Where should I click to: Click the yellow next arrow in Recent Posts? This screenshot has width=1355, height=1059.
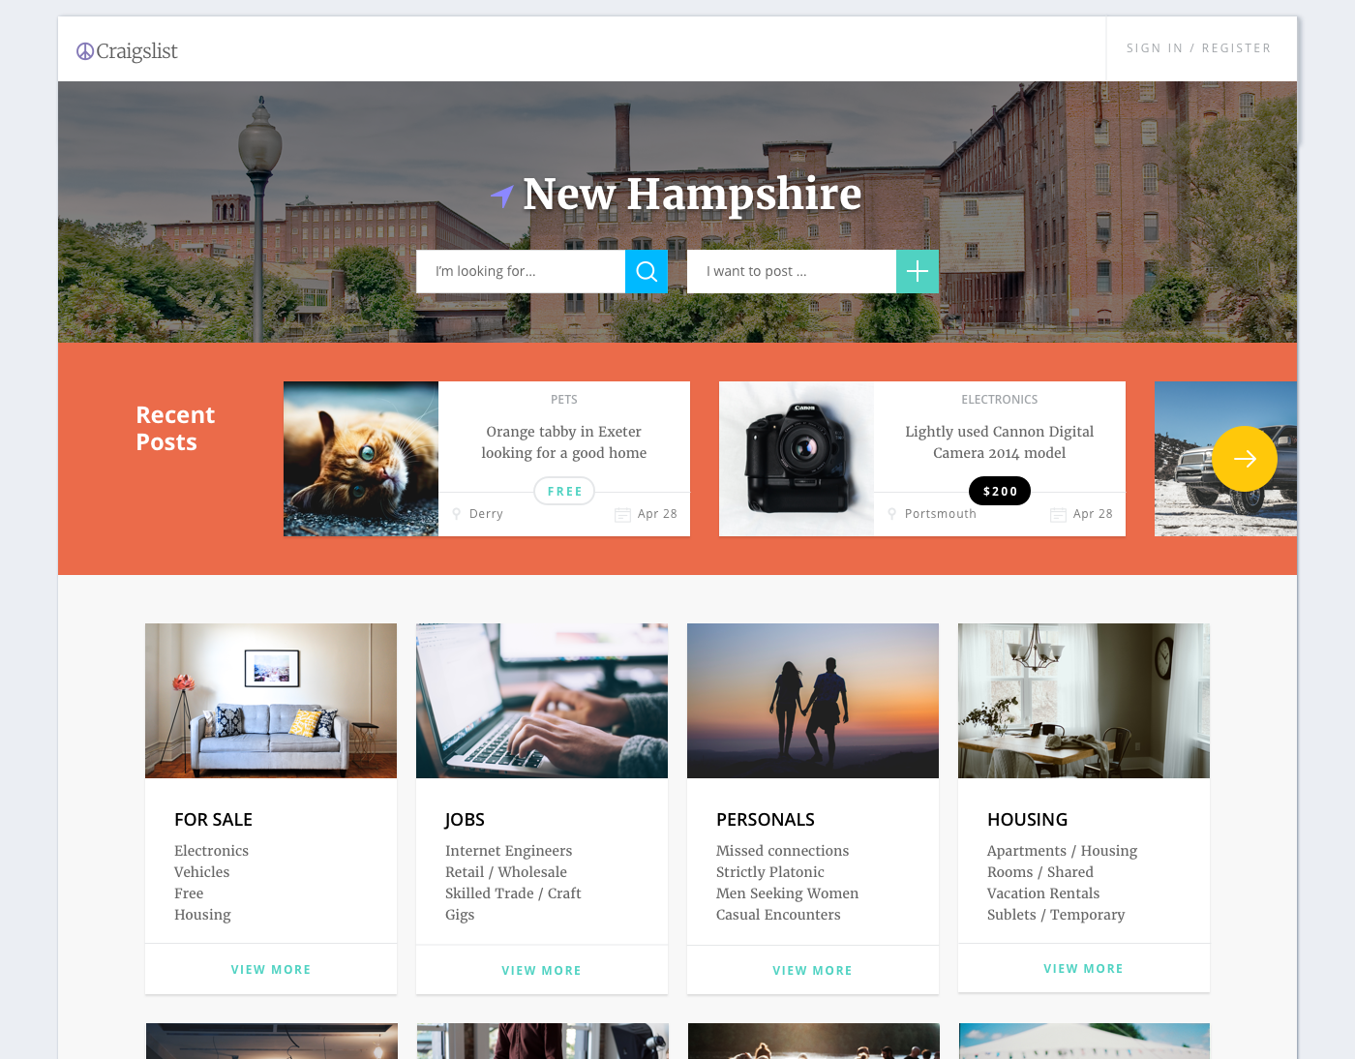click(1245, 459)
